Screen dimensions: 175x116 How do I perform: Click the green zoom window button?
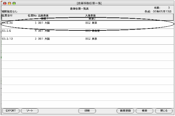coord(14,3)
